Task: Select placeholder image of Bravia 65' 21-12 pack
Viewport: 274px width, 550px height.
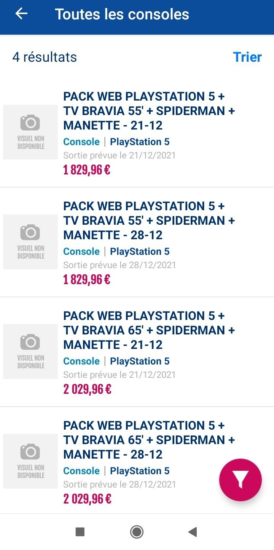Action: tap(30, 352)
